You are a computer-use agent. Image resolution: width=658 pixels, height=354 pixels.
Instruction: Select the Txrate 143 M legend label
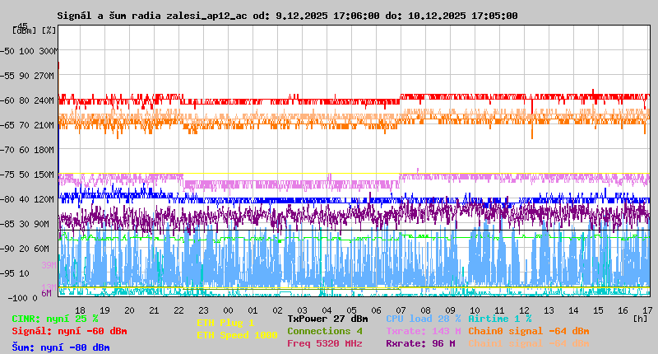(423, 331)
